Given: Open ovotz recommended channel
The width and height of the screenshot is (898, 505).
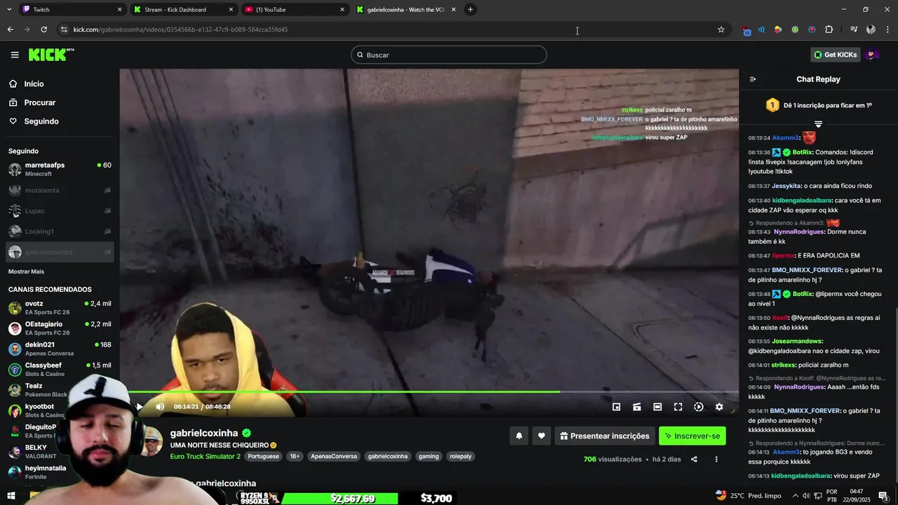Looking at the screenshot, I should click(x=60, y=308).
